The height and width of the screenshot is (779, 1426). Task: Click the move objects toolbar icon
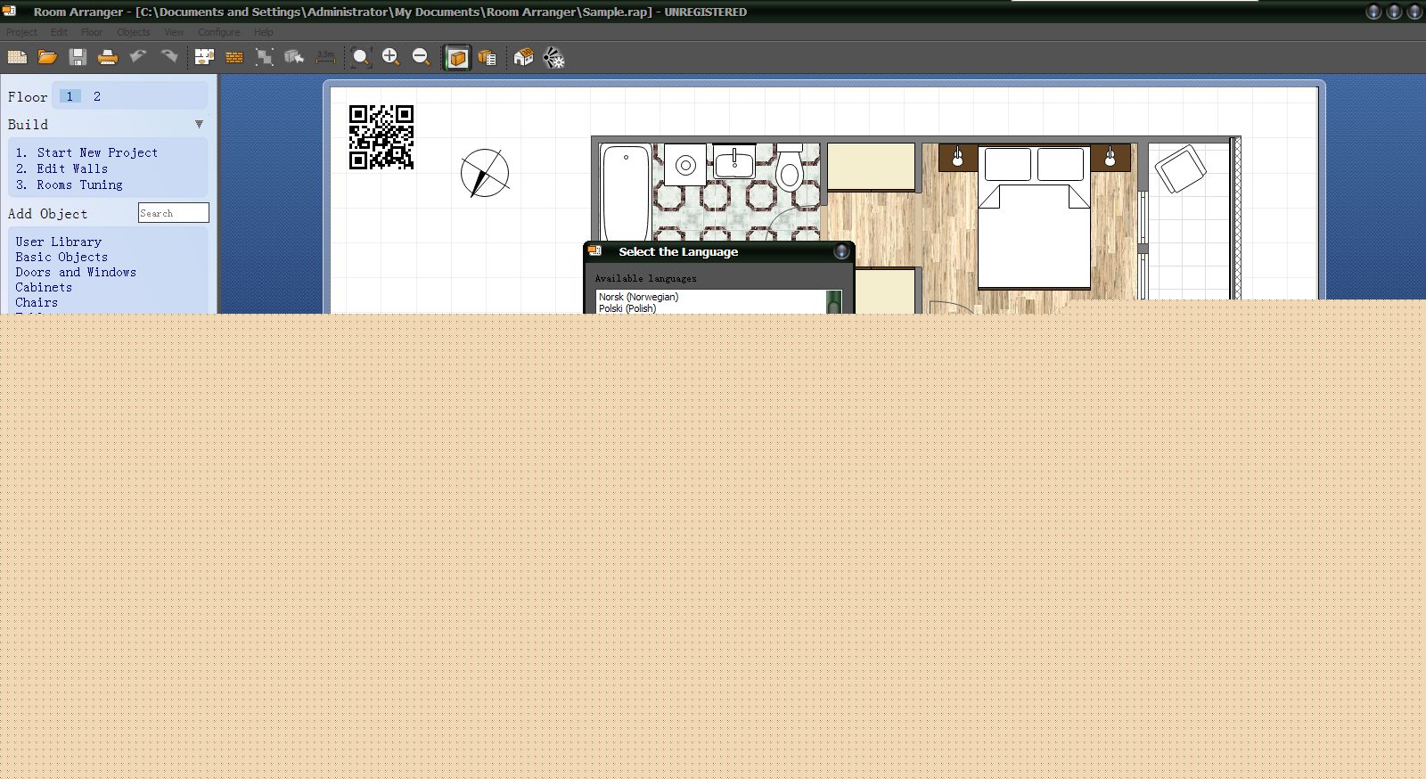294,58
